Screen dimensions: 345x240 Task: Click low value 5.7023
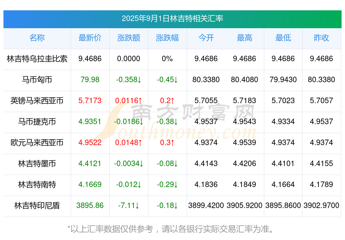click(283, 100)
